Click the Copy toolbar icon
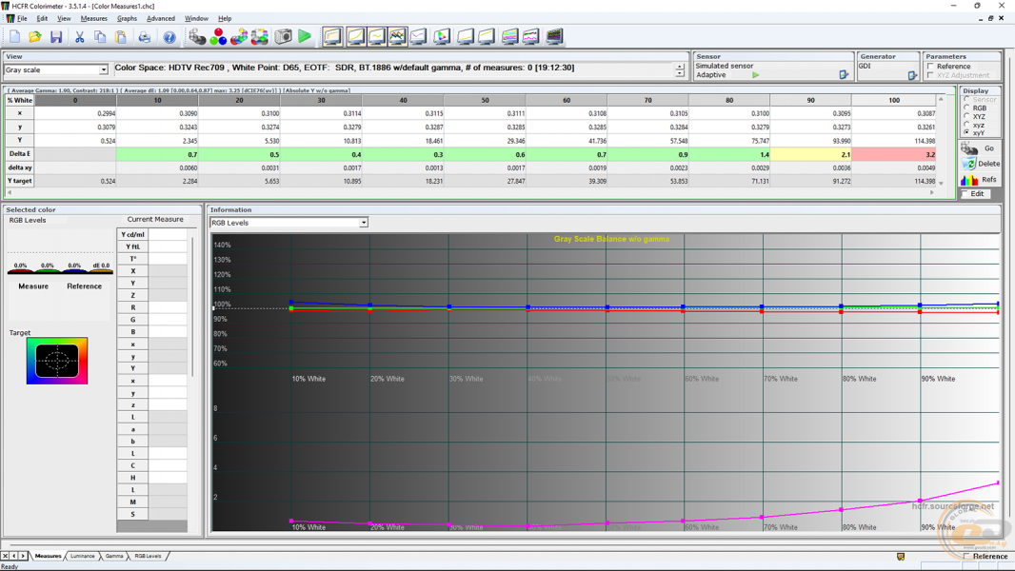Image resolution: width=1015 pixels, height=571 pixels. [x=100, y=37]
